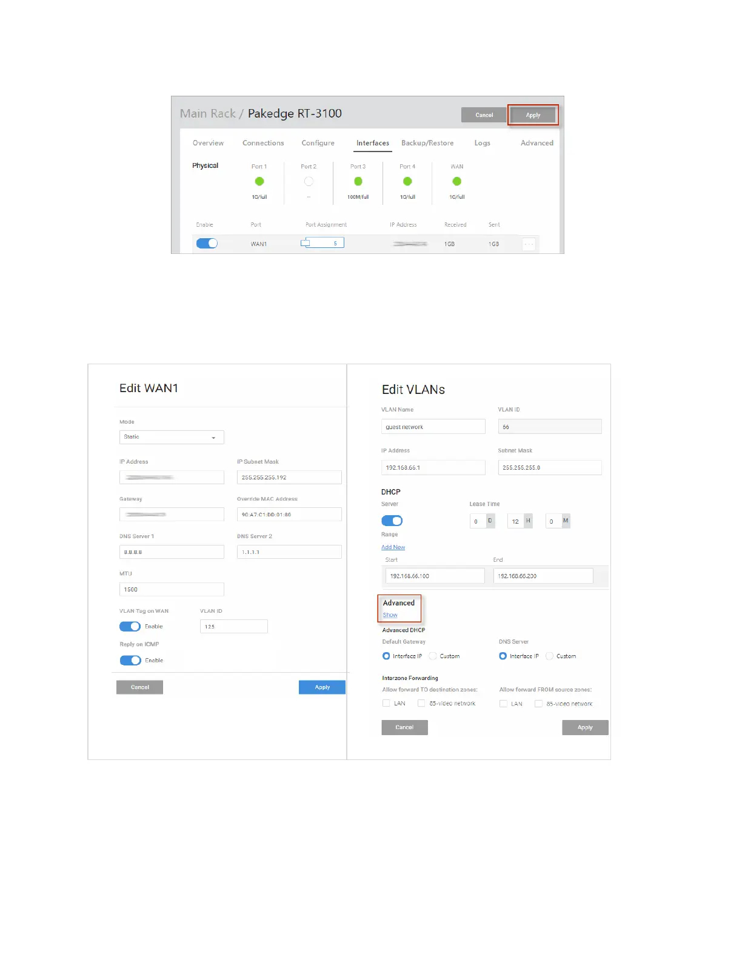Open the Backup/Restore tab
Image resolution: width=742 pixels, height=960 pixels.
point(427,143)
